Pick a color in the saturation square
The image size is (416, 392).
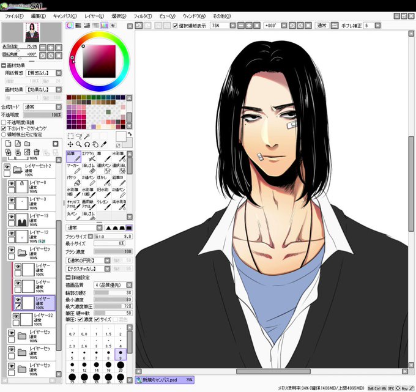coord(99,61)
